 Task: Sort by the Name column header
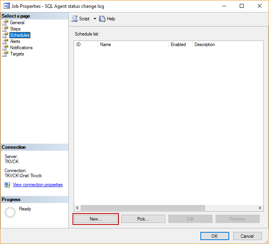point(133,45)
